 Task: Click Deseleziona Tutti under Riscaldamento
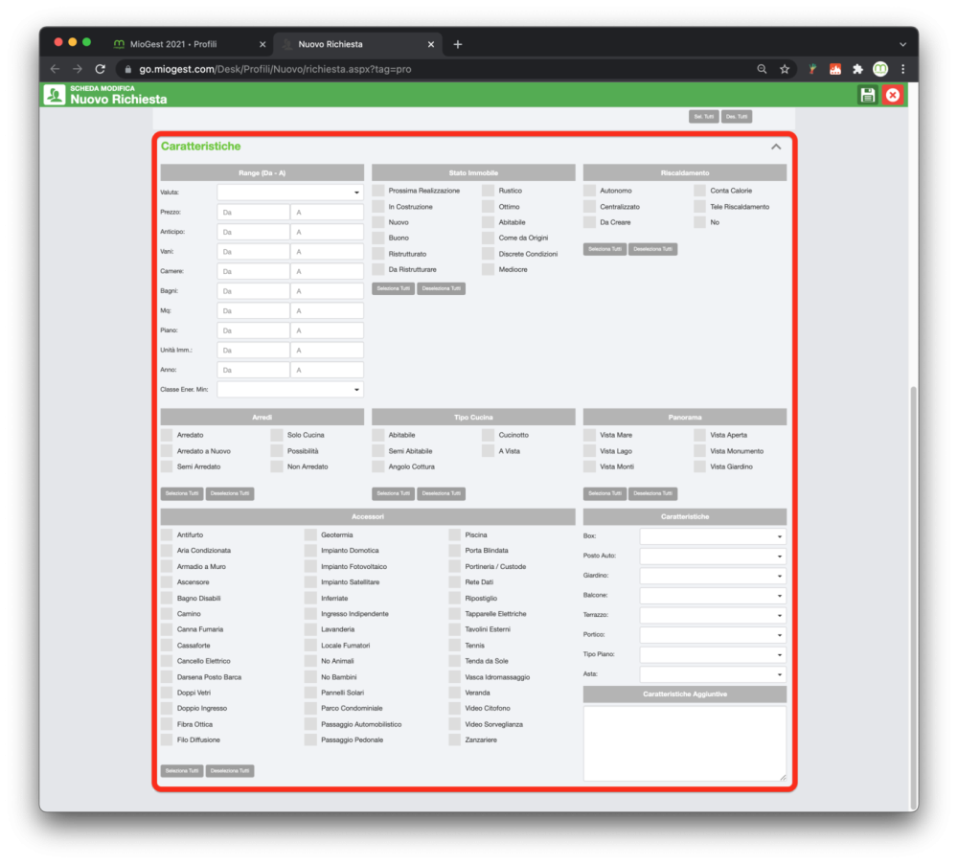[652, 249]
